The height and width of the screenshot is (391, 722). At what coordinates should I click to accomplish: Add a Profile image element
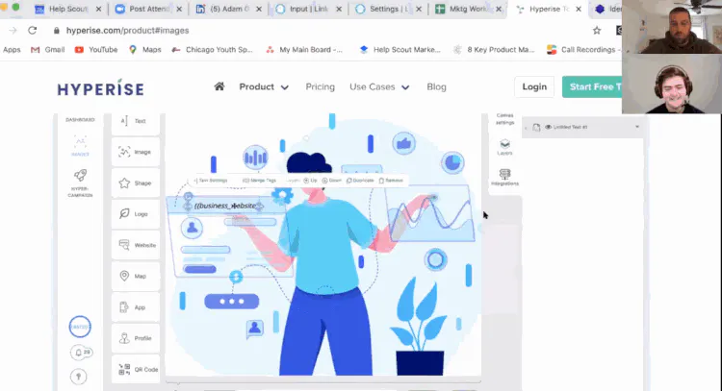click(x=136, y=338)
